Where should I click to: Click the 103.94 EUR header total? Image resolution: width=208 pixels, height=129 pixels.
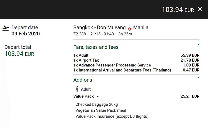178,10
